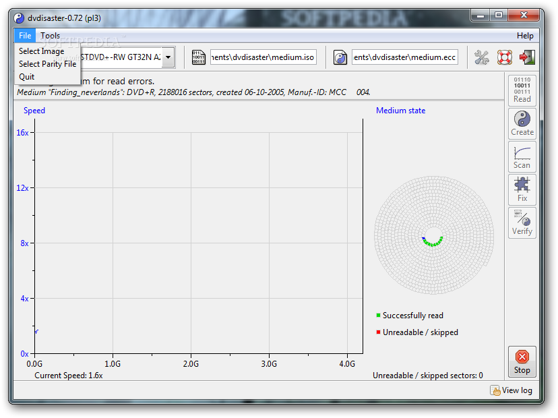Screen dimensions: 558x418
Task: Click the Medium state heading
Action: [x=401, y=111]
